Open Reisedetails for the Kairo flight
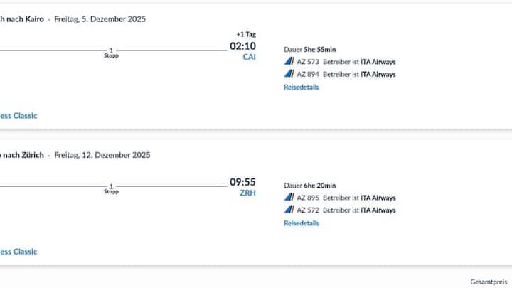 click(302, 87)
